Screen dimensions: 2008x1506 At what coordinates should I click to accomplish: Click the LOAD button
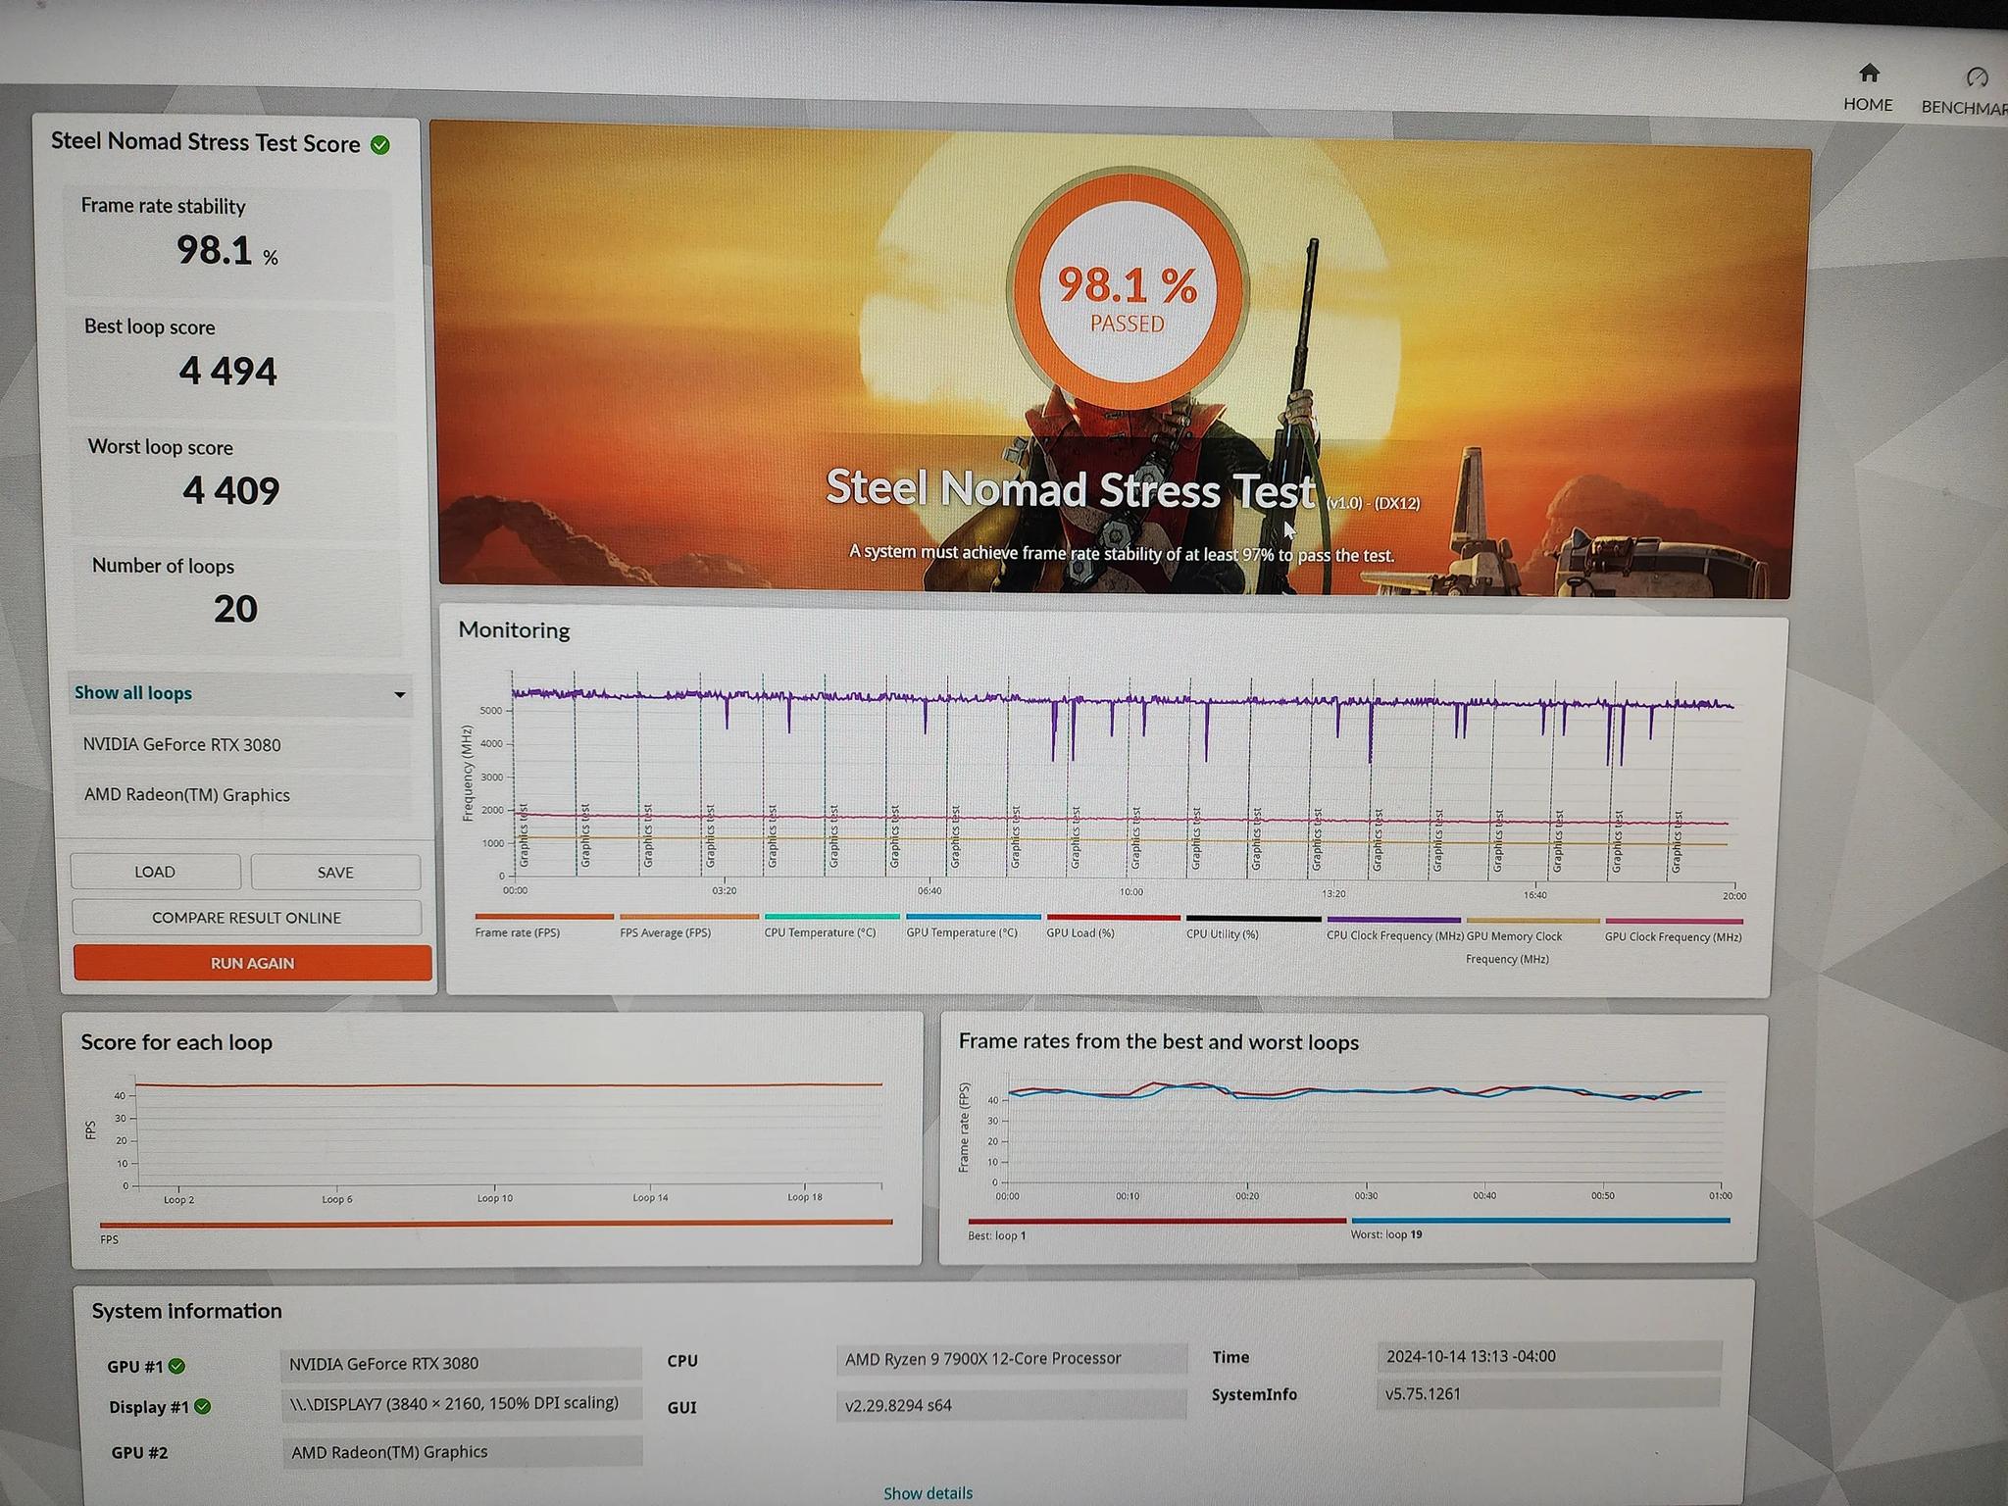[155, 872]
